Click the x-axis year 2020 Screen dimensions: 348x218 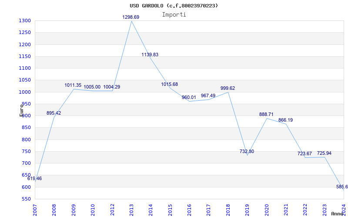[x=267, y=210]
